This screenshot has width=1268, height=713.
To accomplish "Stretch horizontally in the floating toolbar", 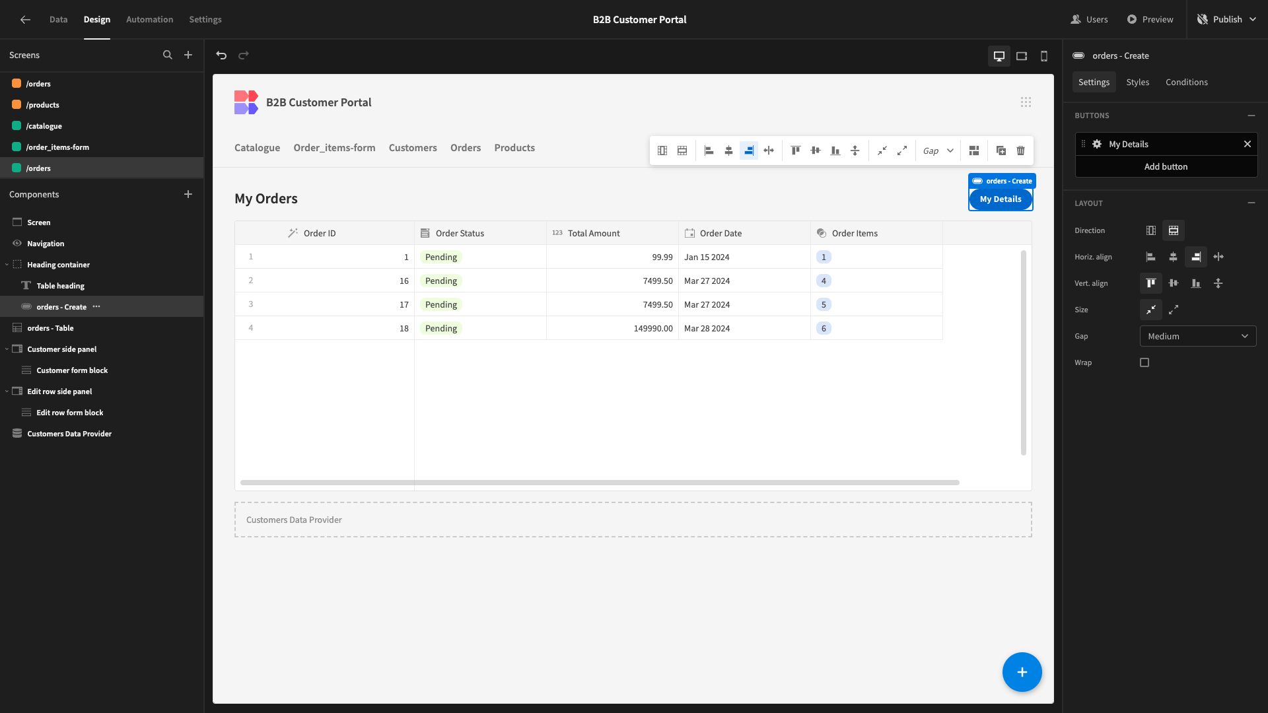I will pyautogui.click(x=769, y=151).
